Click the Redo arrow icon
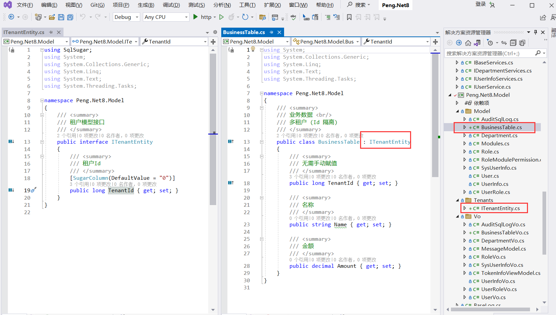The image size is (556, 315). [98, 17]
